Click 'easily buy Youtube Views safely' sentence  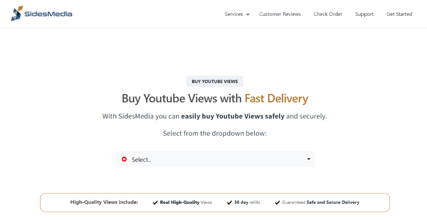click(x=233, y=116)
